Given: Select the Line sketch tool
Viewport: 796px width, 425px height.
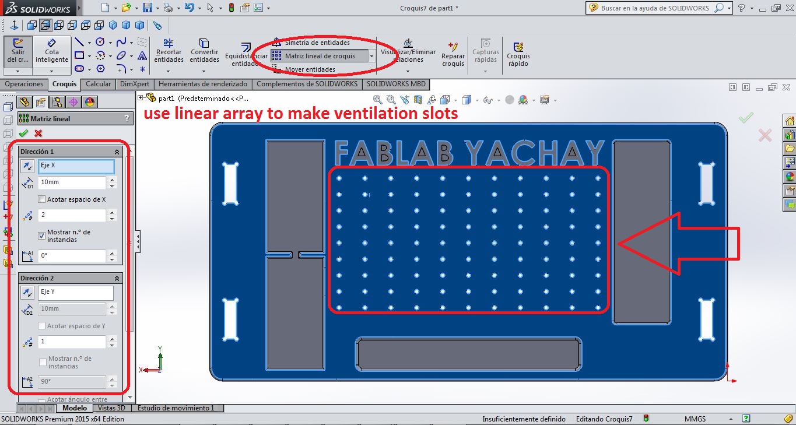Looking at the screenshot, I should (x=79, y=42).
